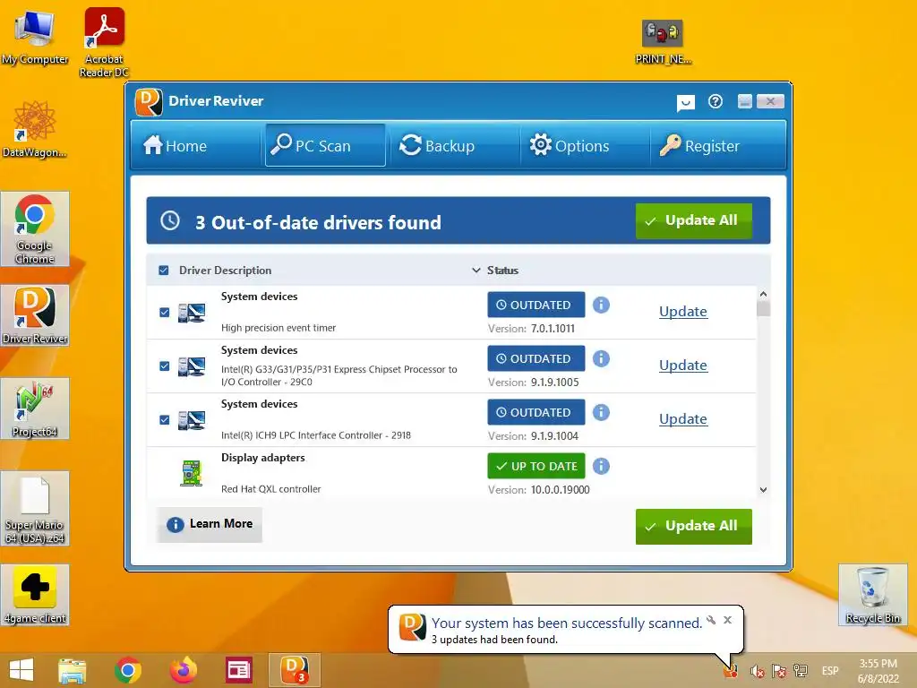Select Project64 desktop shortcut
917x688 pixels.
point(35,408)
